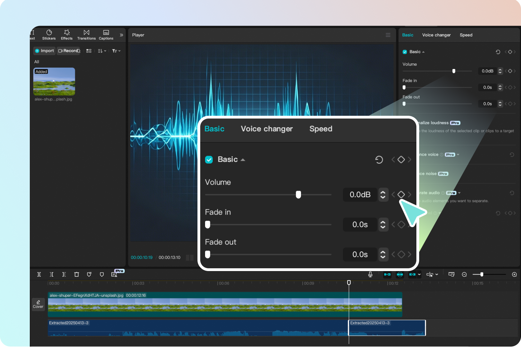Toggle the link clips button
Screen dimensions: 521x348
412,274
